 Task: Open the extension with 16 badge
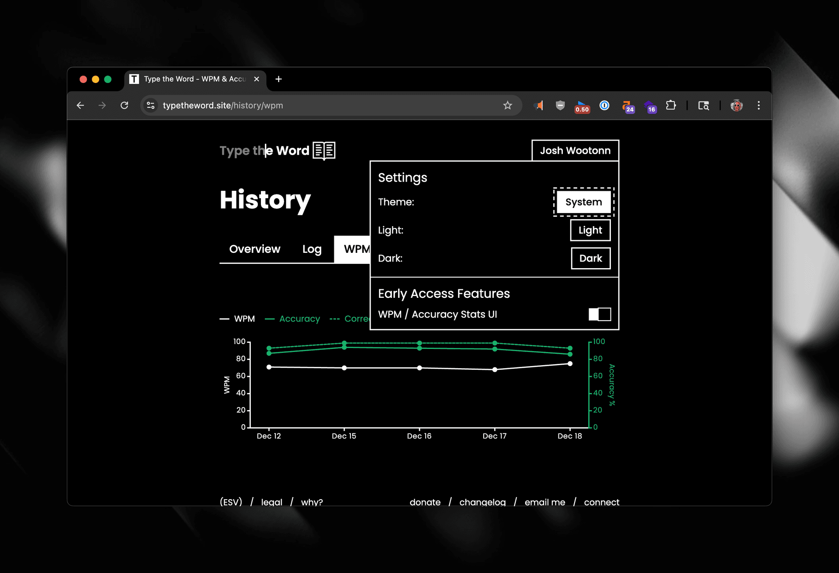650,107
